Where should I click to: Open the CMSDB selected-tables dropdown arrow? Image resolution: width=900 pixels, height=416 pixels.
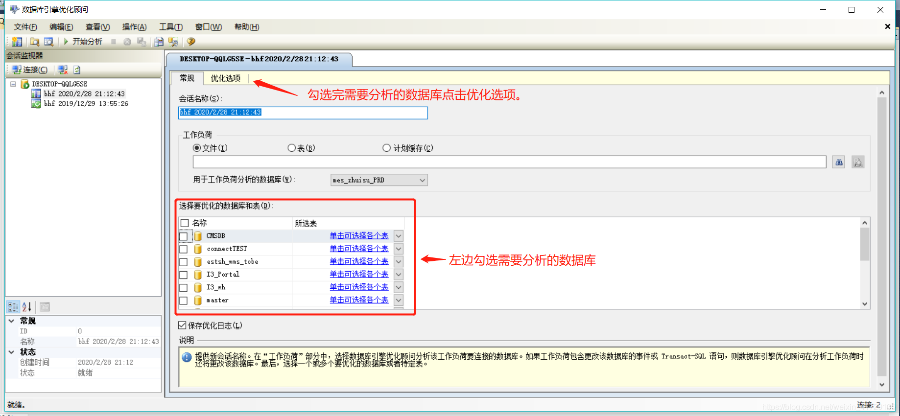[x=399, y=236]
